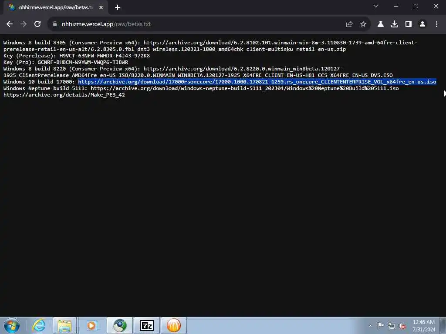This screenshot has width=446, height=334.
Task: Click the muted volume tray icon
Action: click(402, 326)
